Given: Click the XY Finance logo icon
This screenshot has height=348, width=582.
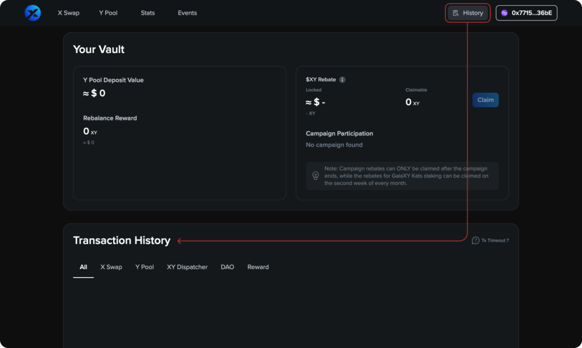Looking at the screenshot, I should 32,13.
